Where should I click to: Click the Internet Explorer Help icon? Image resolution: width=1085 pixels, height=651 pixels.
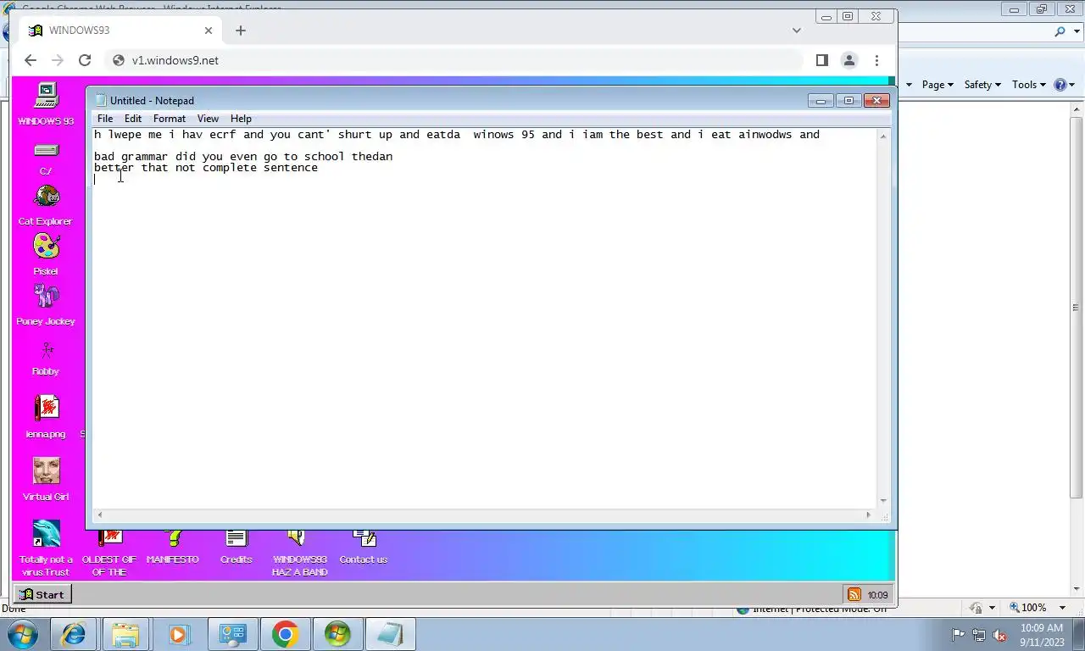[1060, 85]
